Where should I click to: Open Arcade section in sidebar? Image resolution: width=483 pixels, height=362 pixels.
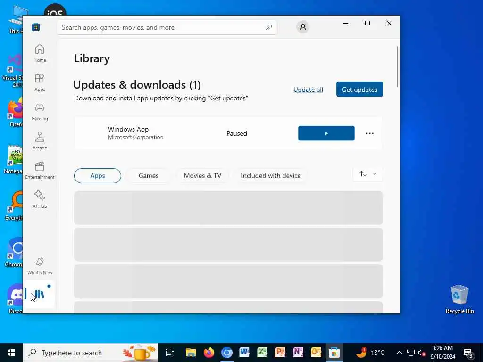40,141
